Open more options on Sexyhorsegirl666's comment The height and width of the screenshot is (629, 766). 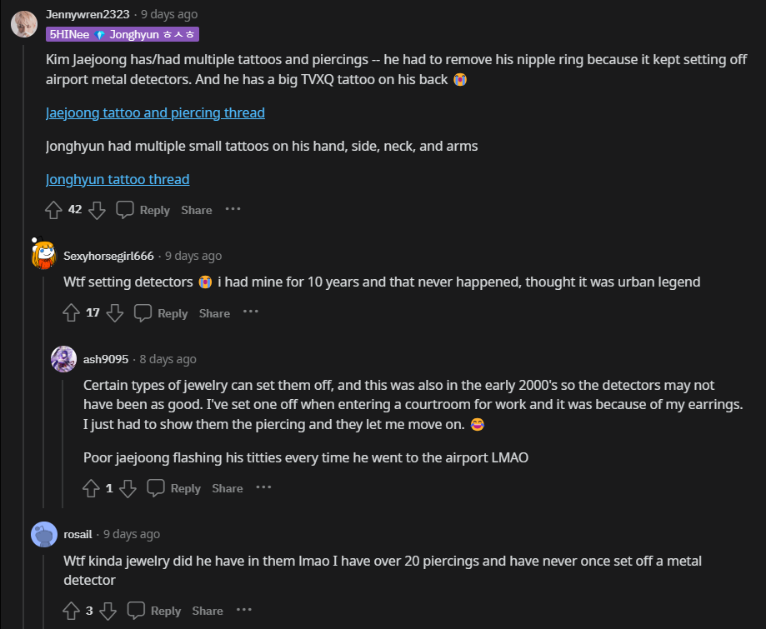pyautogui.click(x=251, y=312)
